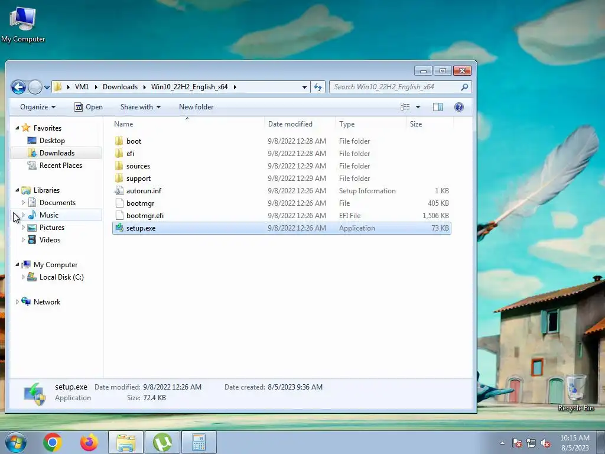
Task: Collapse My Computer in navigation pane
Action: pos(17,264)
